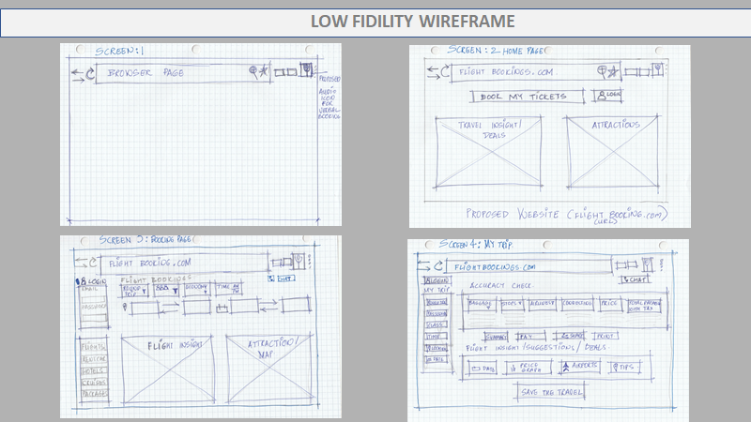Click back/forward arrows on Screen 1 browser
Image resolution: width=751 pixels, height=422 pixels.
(x=75, y=72)
